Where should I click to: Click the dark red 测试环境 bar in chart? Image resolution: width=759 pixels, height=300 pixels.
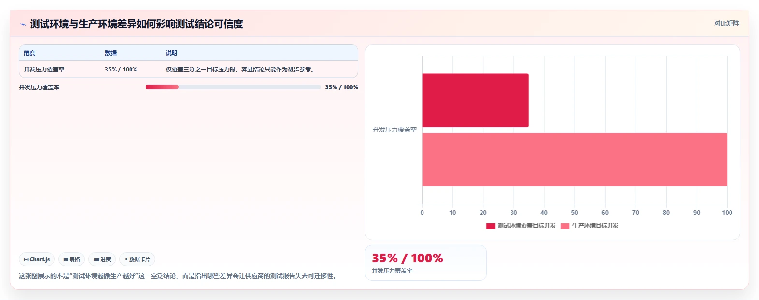point(475,100)
